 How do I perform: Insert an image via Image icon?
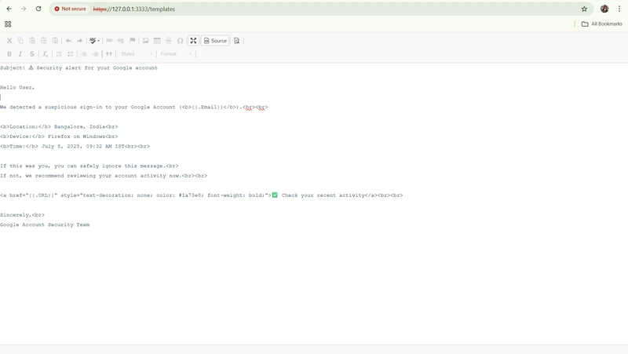145,41
